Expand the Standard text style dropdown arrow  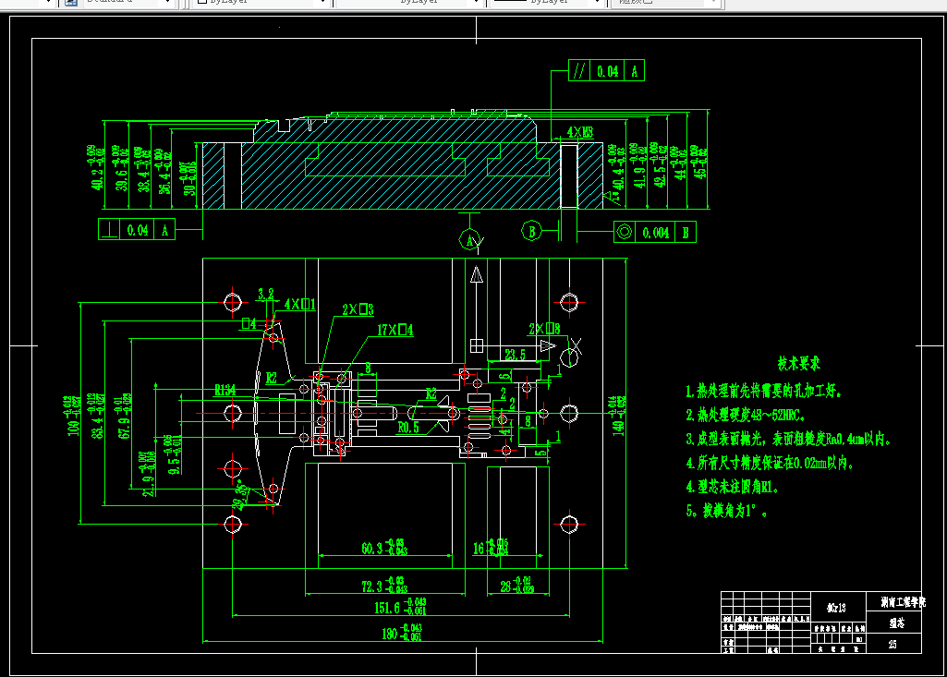(167, 3)
